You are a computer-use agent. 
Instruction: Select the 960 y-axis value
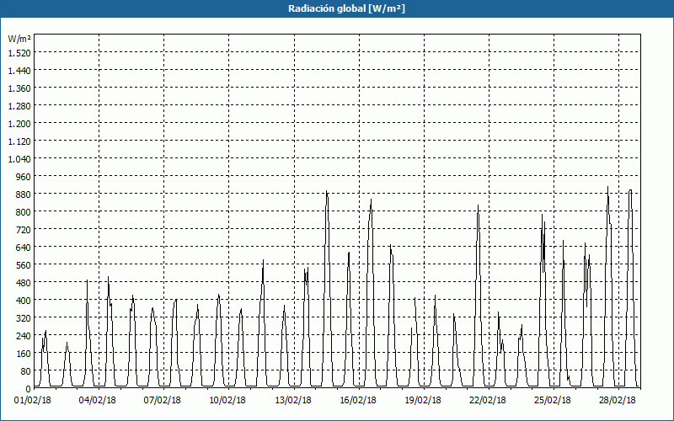pyautogui.click(x=24, y=176)
